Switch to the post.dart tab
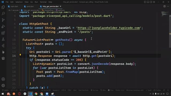171x96 pixels. tap(29, 6)
